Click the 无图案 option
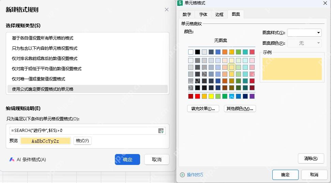 click(221, 40)
